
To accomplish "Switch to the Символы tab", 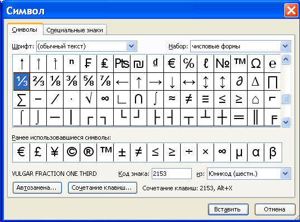I will 25,30.
